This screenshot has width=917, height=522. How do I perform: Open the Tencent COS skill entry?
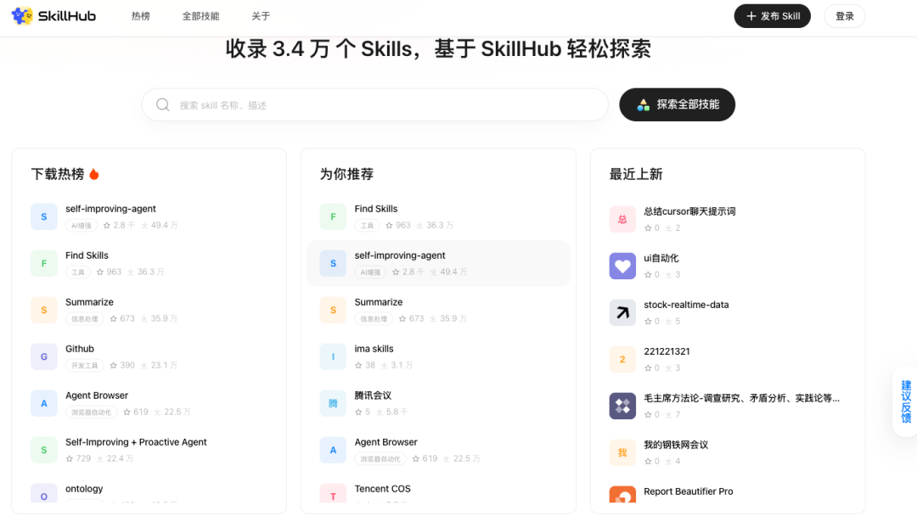pyautogui.click(x=382, y=489)
